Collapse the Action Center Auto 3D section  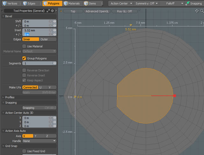click(3, 113)
